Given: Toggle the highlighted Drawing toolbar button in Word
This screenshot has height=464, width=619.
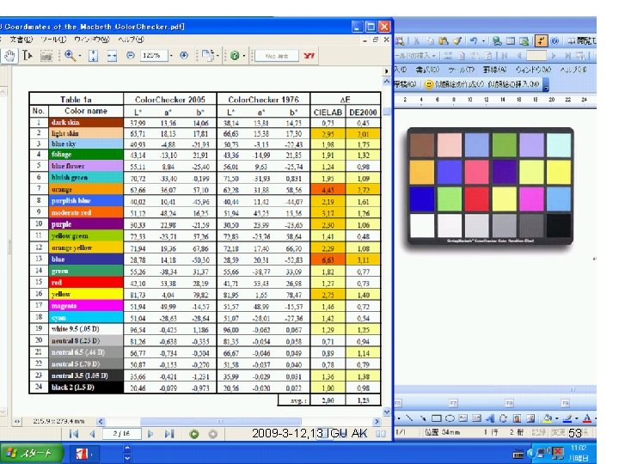Looking at the screenshot, I should (541, 40).
